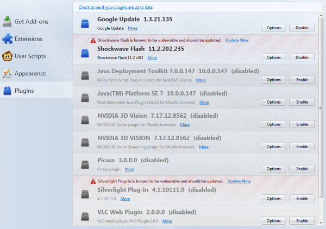Click the Google Update plugin brick icon
The height and width of the screenshot is (229, 326).
pyautogui.click(x=85, y=23)
